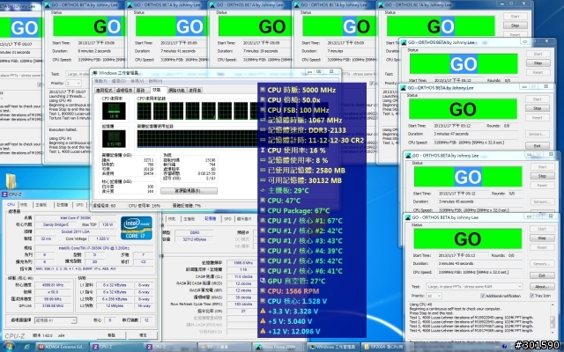Open 顯示晶片 tab in CPU-Z memory window
Screen dimensions: 564x352
[244, 219]
